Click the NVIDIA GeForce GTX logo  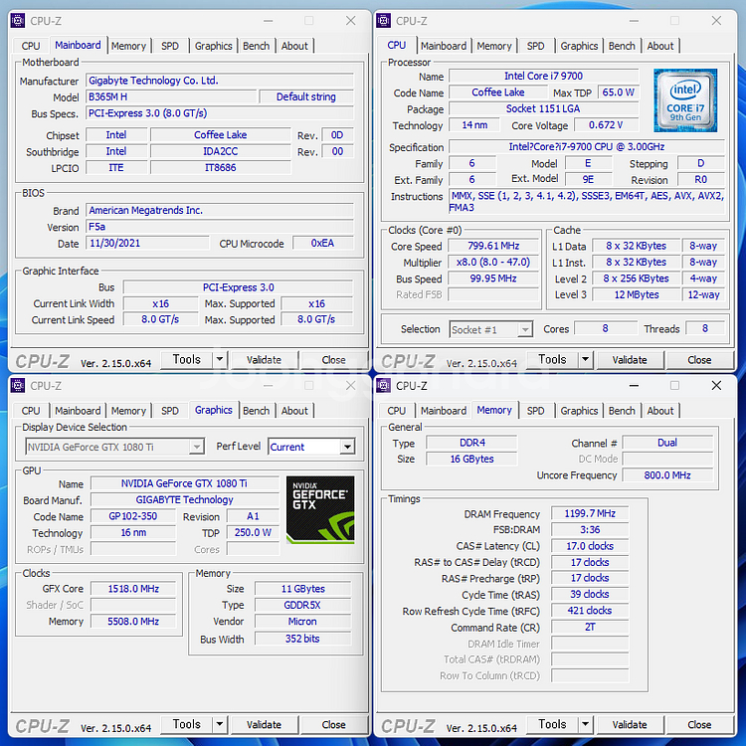tap(320, 509)
